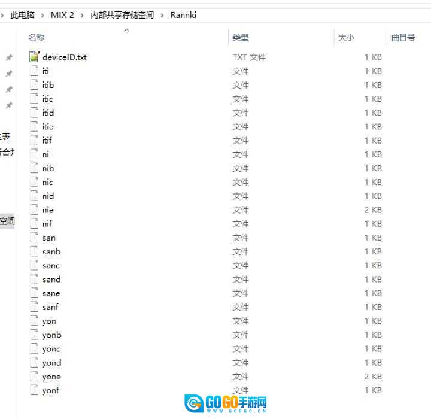
Task: Go to 内部共享存储空间 breadcrumb folder
Action: coord(122,15)
